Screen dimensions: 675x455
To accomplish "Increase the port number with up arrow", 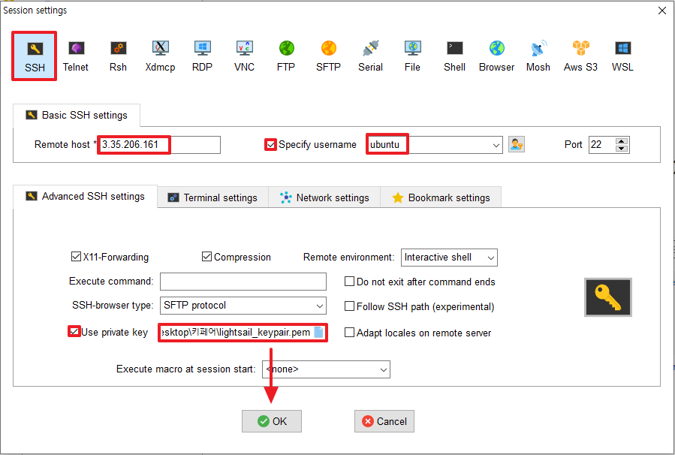I will point(622,140).
